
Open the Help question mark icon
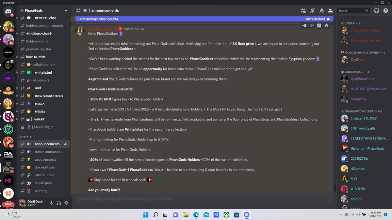point(385,10)
